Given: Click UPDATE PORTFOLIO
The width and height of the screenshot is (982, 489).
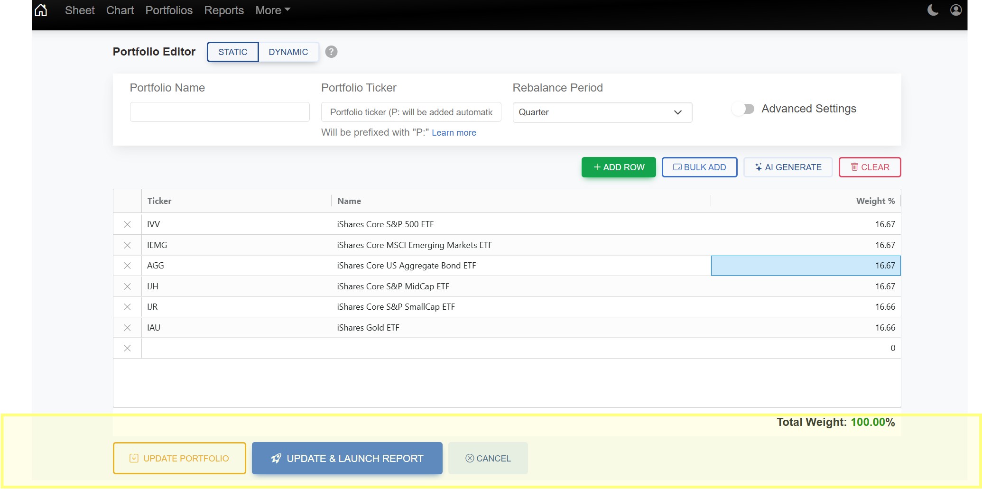Looking at the screenshot, I should [179, 458].
